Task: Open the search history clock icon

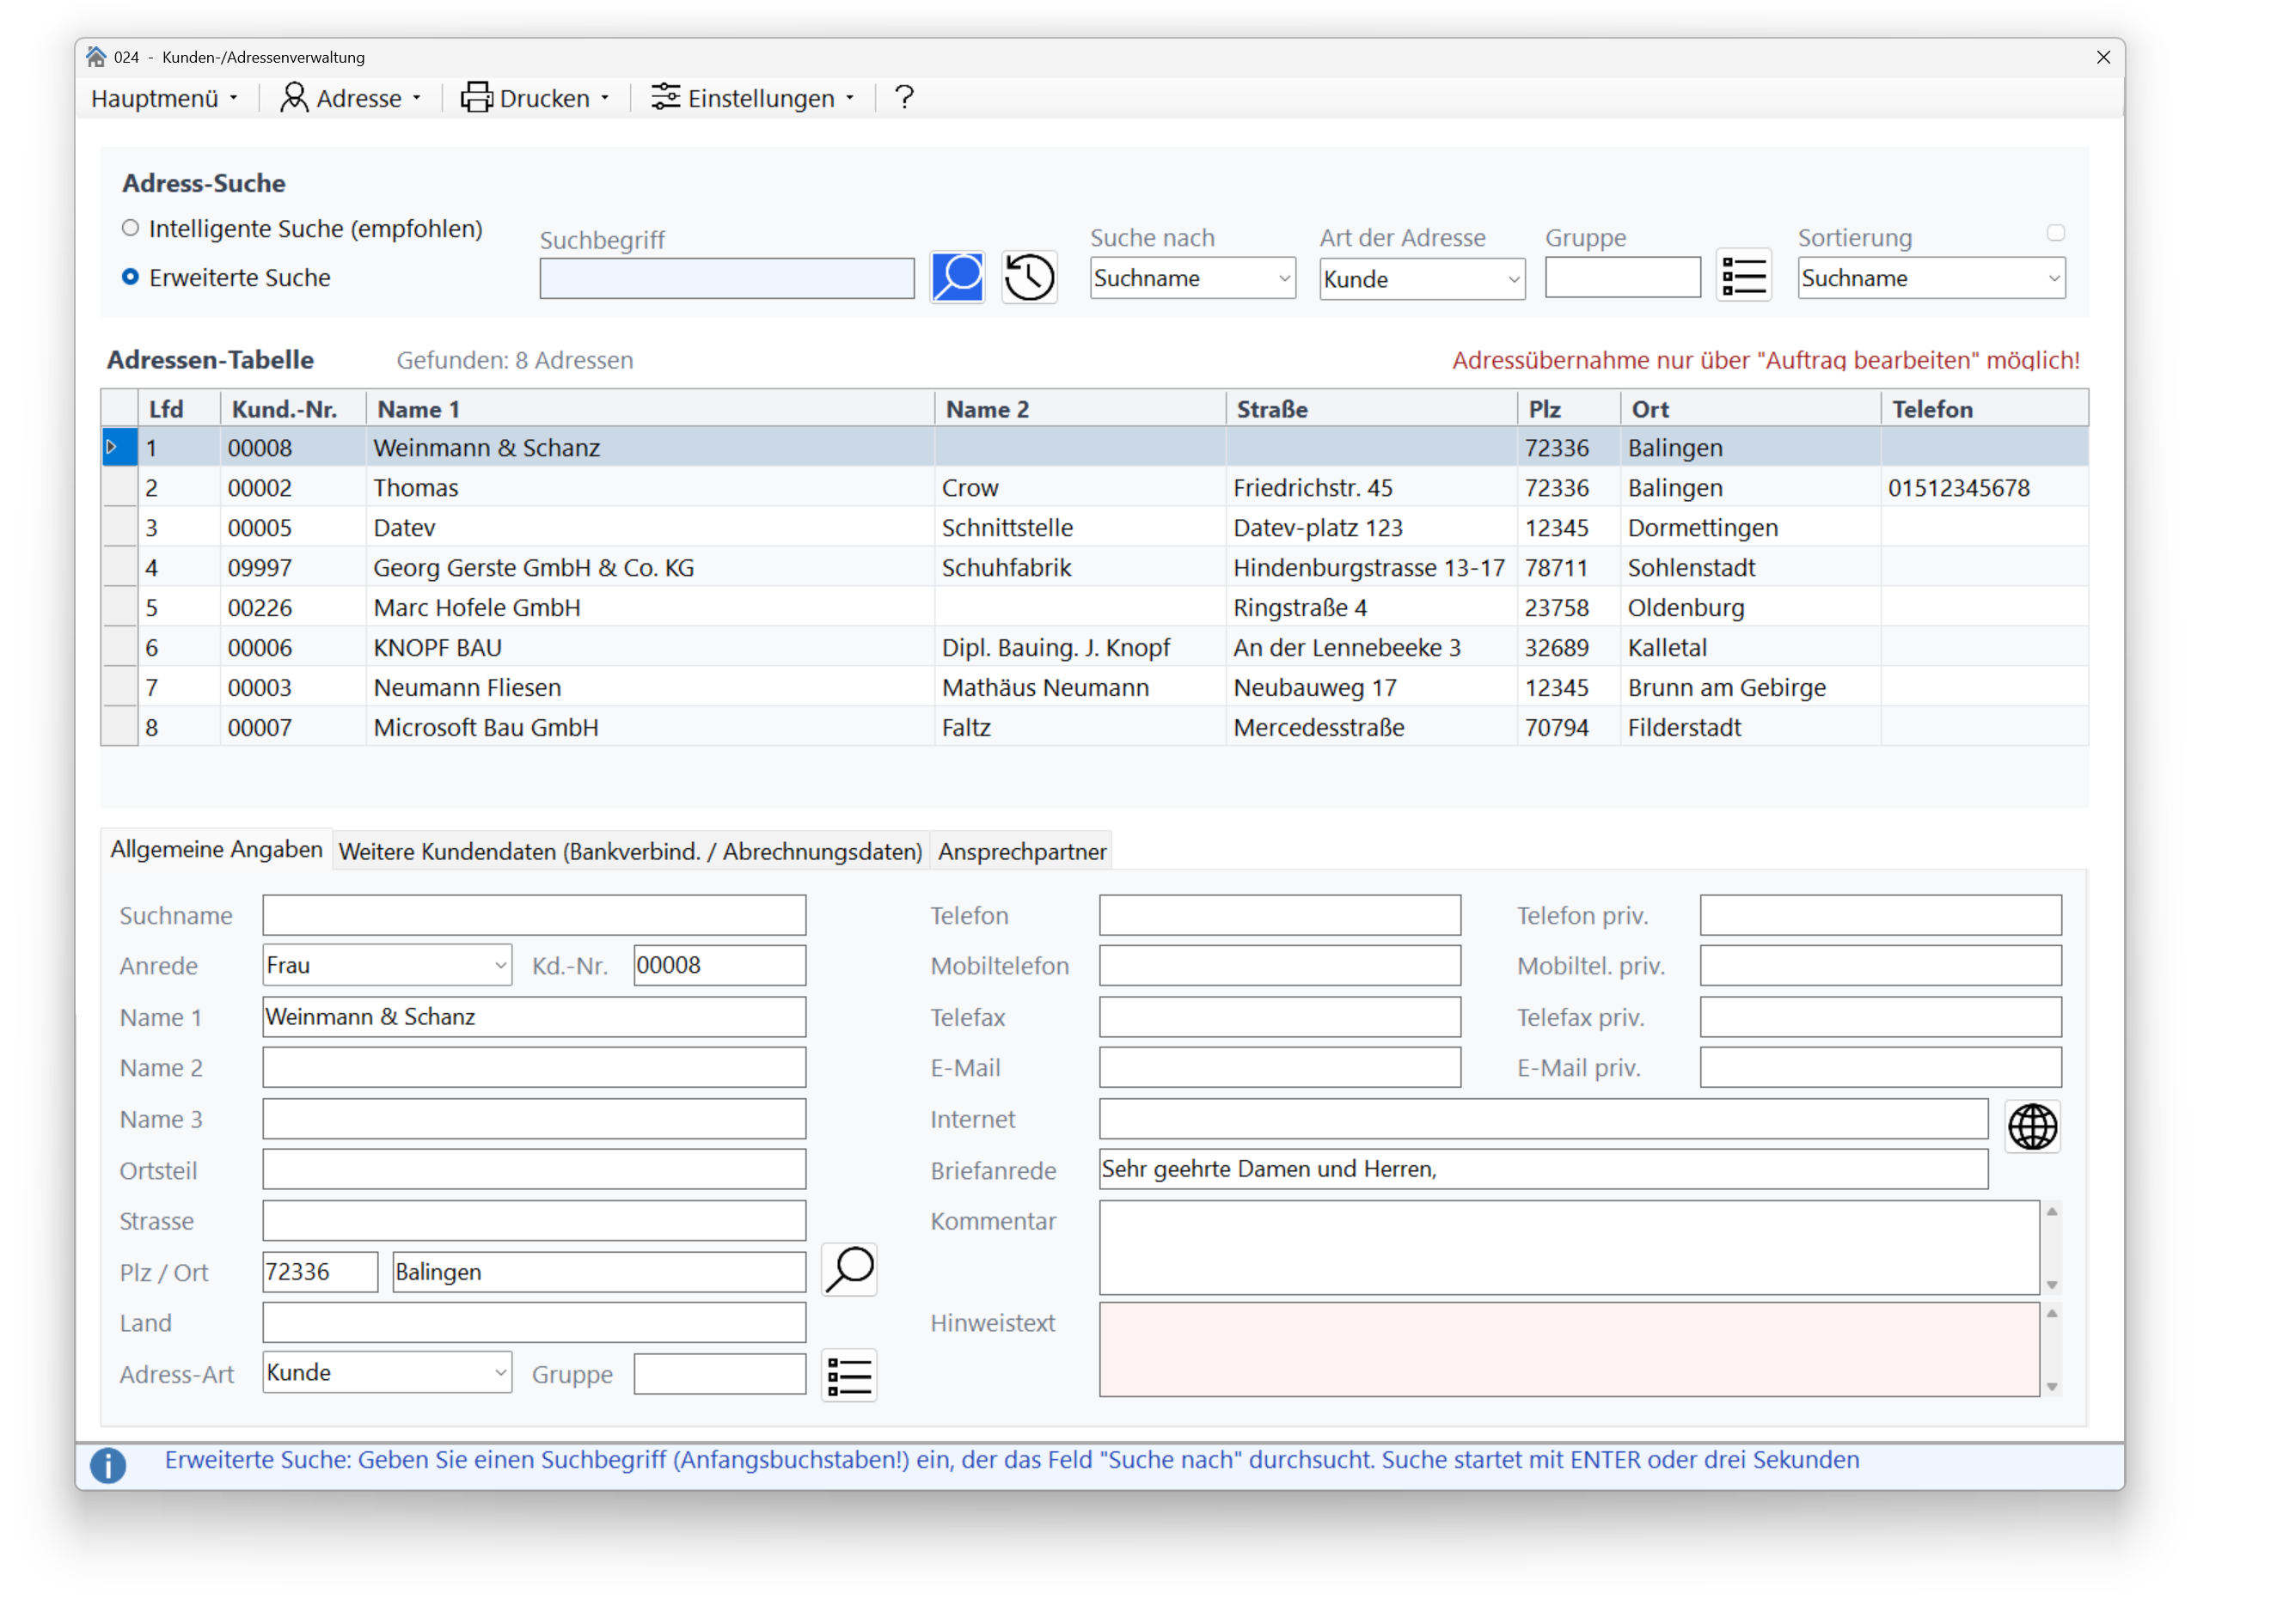Action: [x=1028, y=277]
